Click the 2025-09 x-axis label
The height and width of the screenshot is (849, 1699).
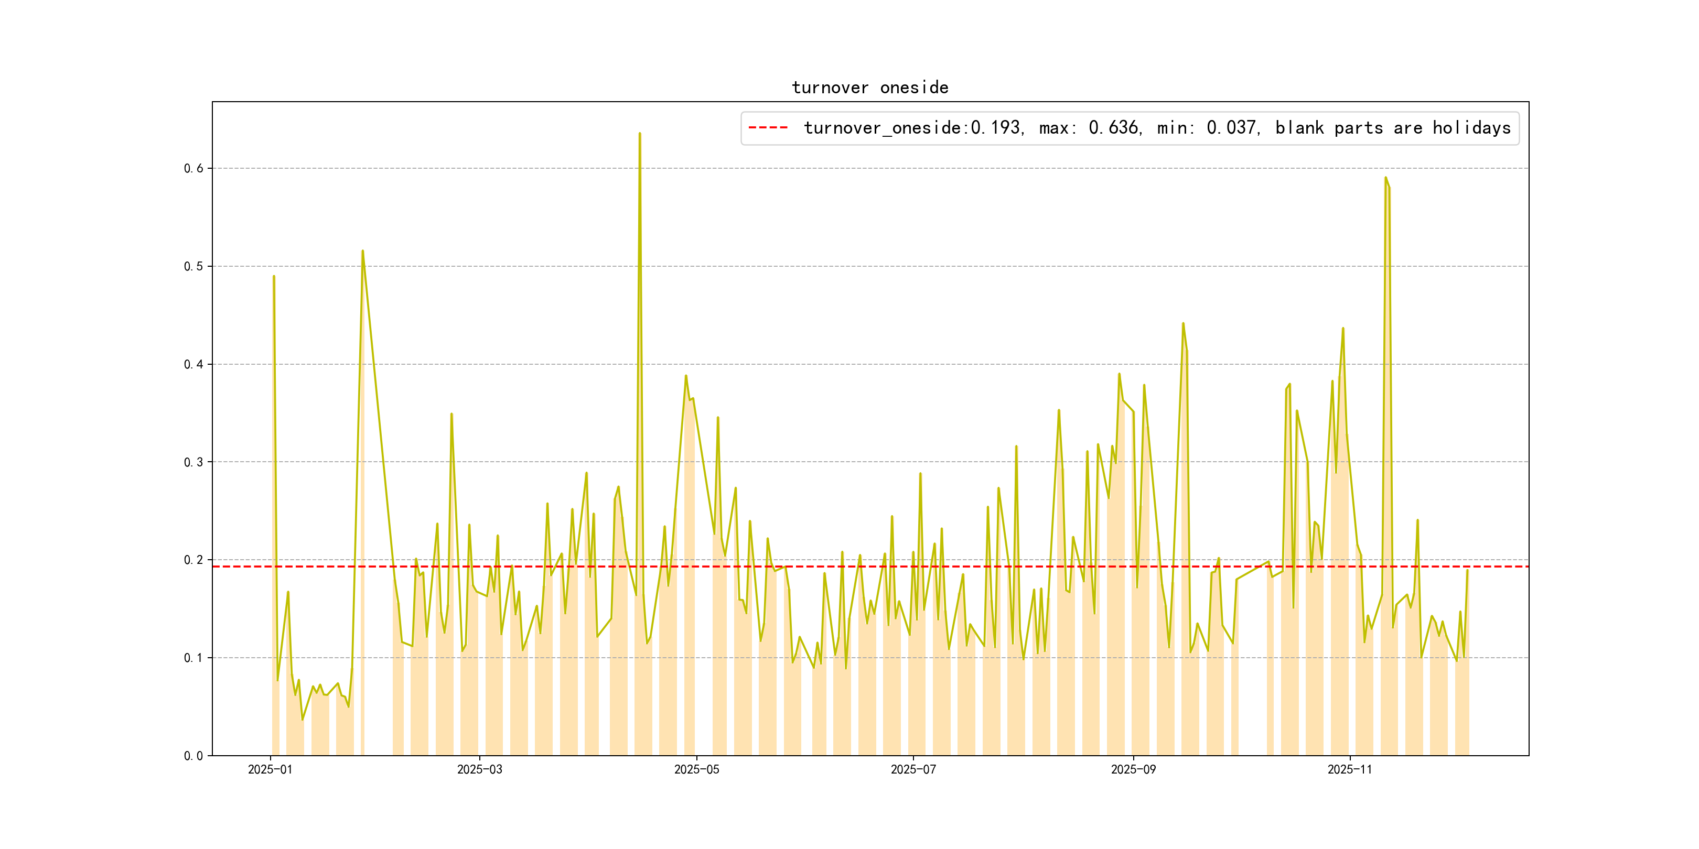pyautogui.click(x=1133, y=769)
